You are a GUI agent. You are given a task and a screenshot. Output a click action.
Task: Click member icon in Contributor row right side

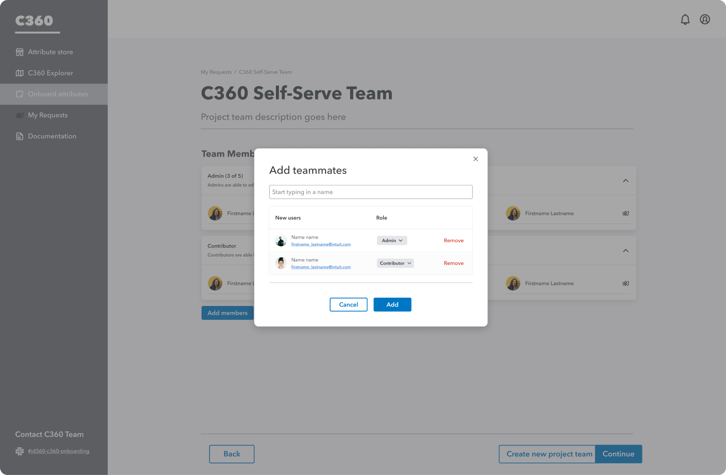click(626, 284)
